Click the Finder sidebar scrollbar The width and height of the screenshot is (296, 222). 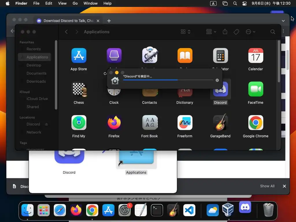pos(56,75)
